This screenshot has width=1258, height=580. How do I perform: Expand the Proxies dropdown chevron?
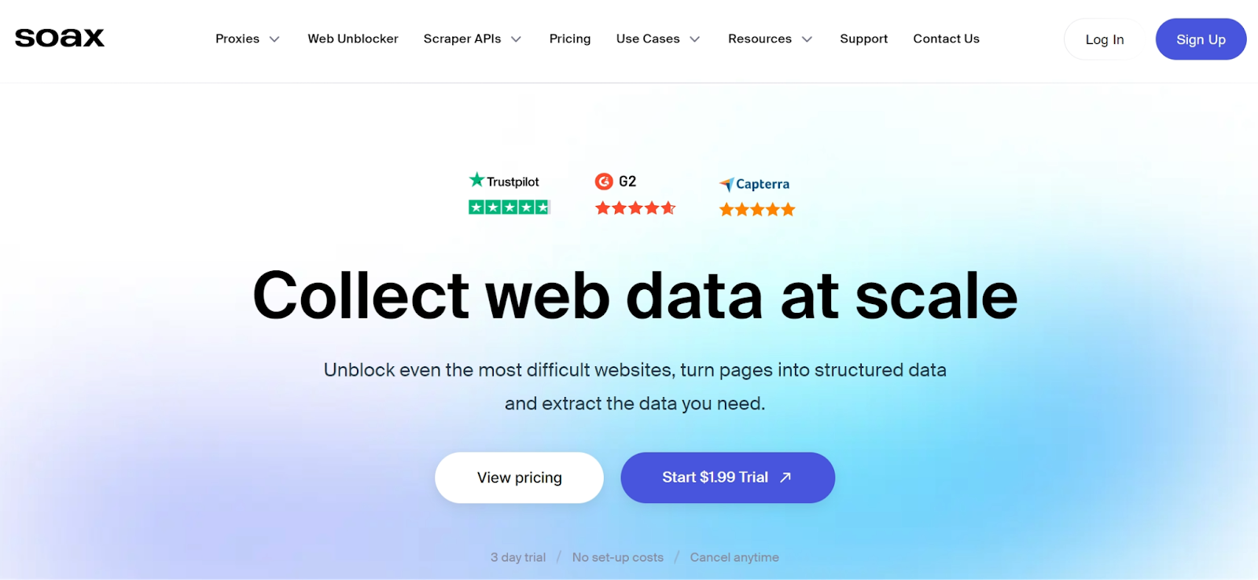point(274,39)
